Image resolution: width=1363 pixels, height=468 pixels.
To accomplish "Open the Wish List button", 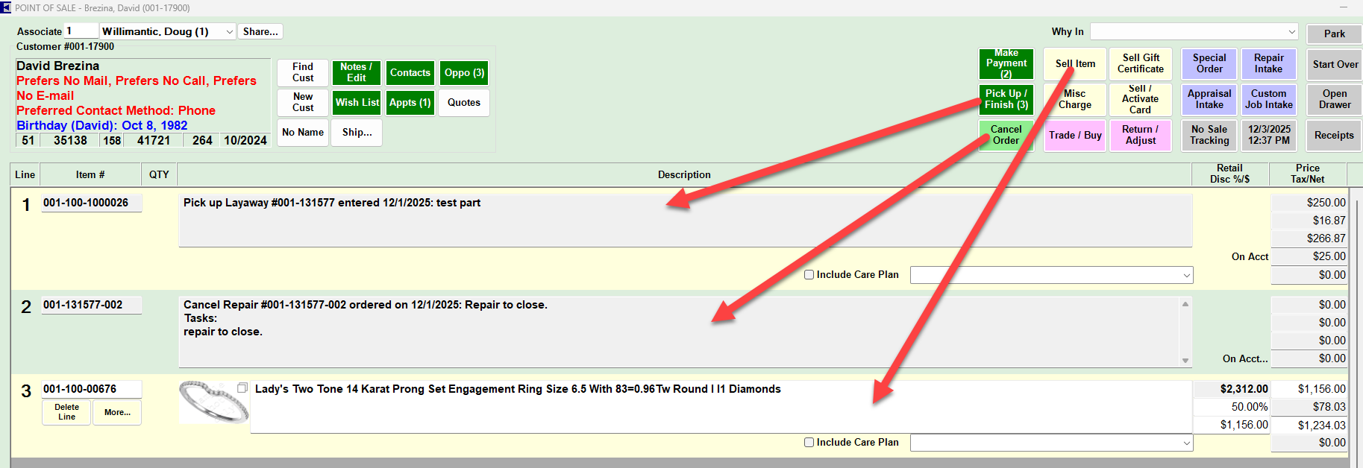I will (x=357, y=103).
